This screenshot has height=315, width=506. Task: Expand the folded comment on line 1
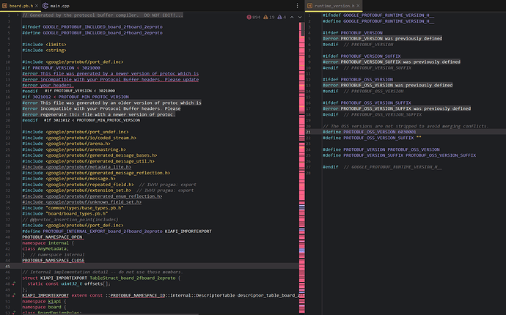(18, 15)
